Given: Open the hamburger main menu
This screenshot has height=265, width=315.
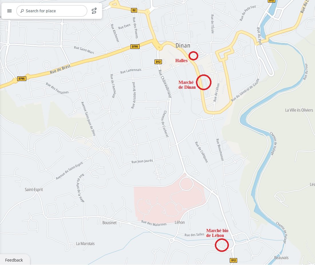Looking at the screenshot, I should point(9,11).
